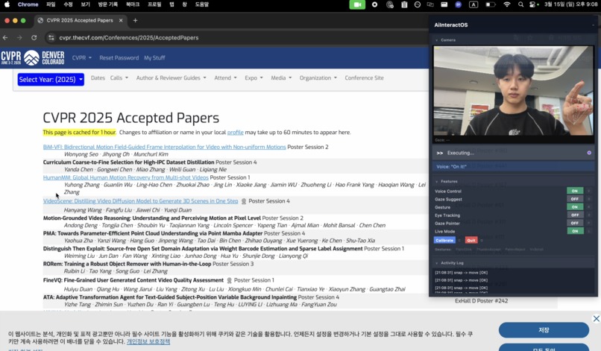This screenshot has height=351, width=601.
Task: Expand the CVPR dropdown in header
Action: [81, 58]
